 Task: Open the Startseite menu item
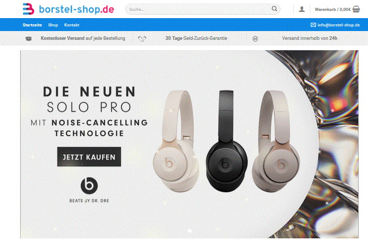coord(32,25)
